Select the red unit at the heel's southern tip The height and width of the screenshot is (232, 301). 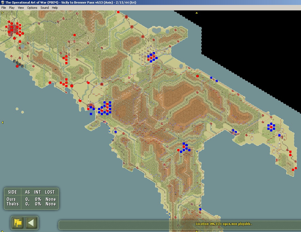click(x=293, y=170)
